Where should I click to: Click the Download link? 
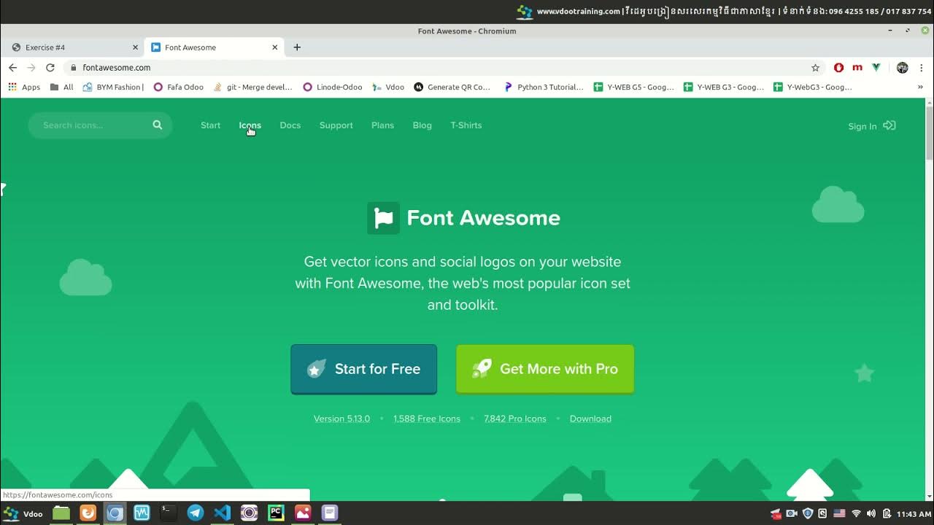(x=590, y=419)
